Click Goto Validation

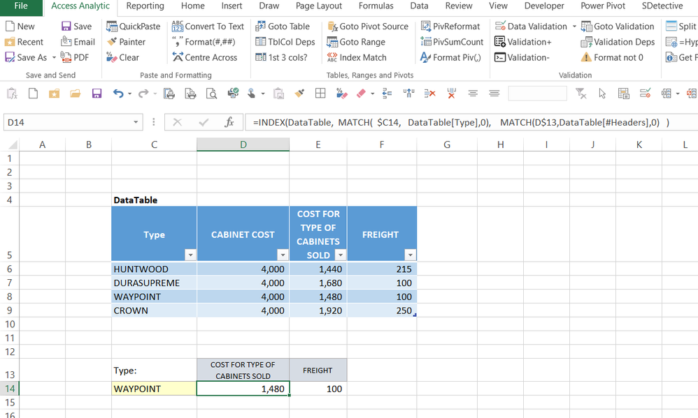click(x=618, y=27)
